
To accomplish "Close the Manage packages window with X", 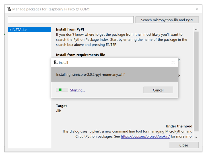I will tap(197, 9).
